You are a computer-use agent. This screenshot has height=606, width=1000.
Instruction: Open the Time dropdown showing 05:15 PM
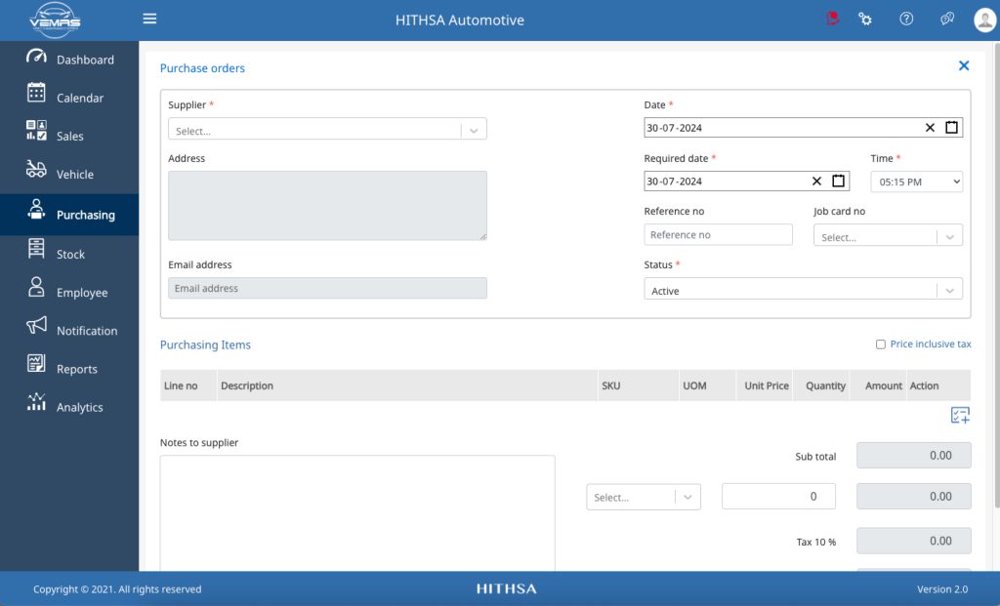click(x=916, y=182)
